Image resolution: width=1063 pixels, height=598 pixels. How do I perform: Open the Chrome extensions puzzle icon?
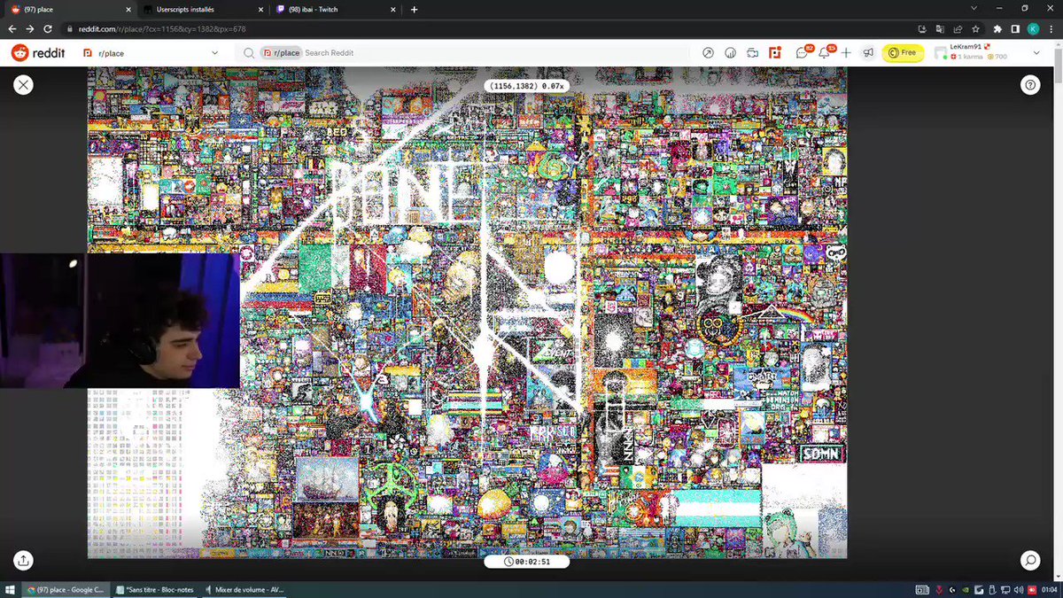tap(997, 28)
